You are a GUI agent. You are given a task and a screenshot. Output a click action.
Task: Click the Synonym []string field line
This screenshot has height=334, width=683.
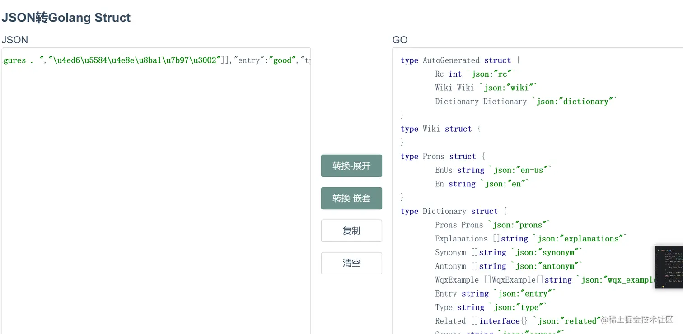click(x=509, y=252)
